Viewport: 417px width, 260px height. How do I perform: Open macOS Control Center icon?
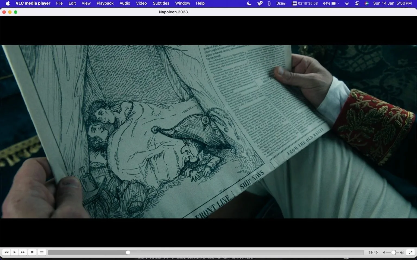[x=357, y=3]
